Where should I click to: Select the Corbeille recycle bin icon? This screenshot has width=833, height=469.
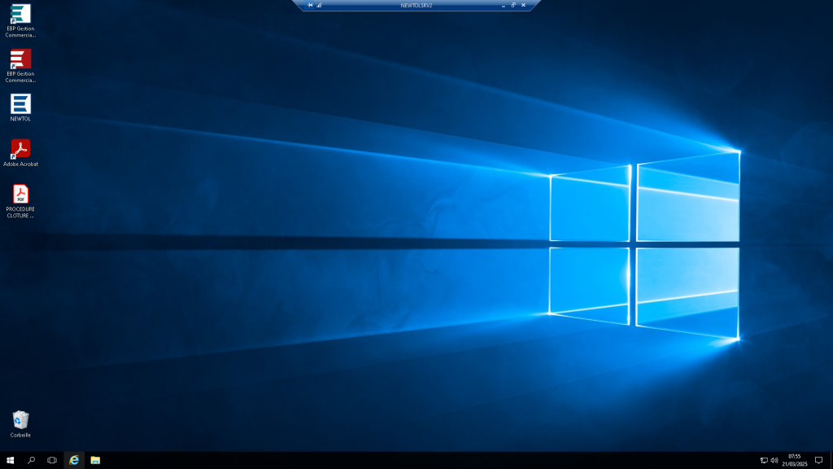pos(20,421)
